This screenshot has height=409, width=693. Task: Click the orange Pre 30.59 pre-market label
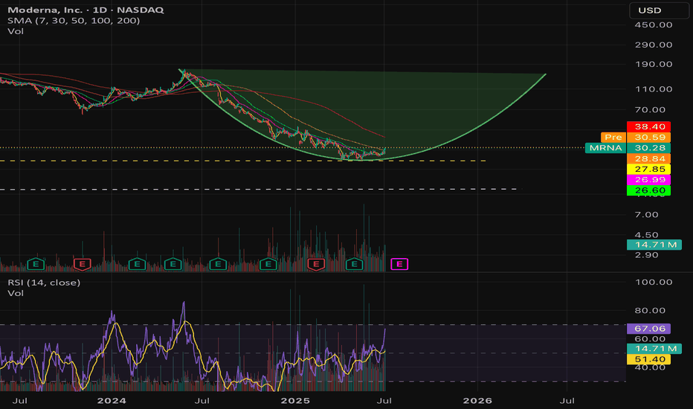click(x=636, y=137)
